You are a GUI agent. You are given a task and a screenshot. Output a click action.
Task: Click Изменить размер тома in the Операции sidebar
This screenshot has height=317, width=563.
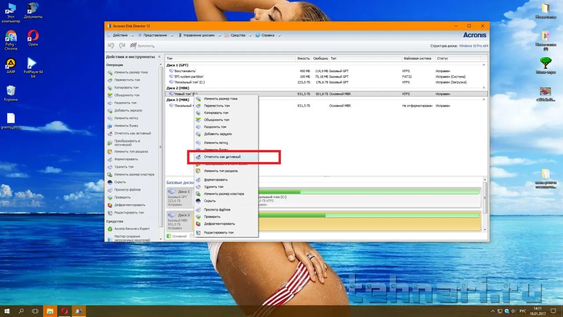[x=128, y=72]
